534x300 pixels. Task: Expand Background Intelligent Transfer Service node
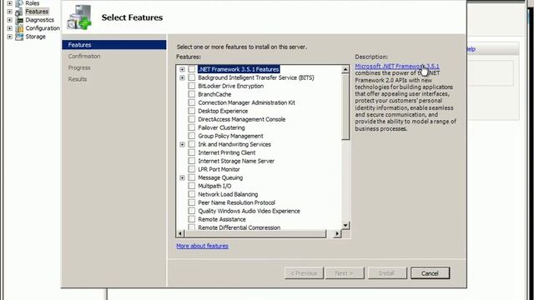(x=182, y=77)
